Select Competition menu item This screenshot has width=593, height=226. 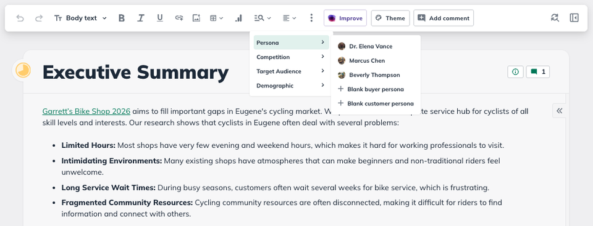291,57
